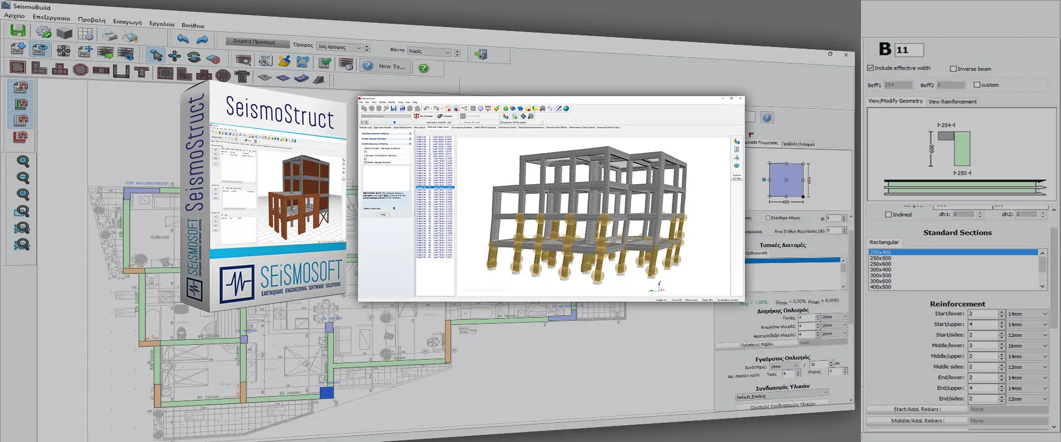Toggle the DWG visibility eye icon
The width and height of the screenshot is (1061, 442).
(40, 50)
